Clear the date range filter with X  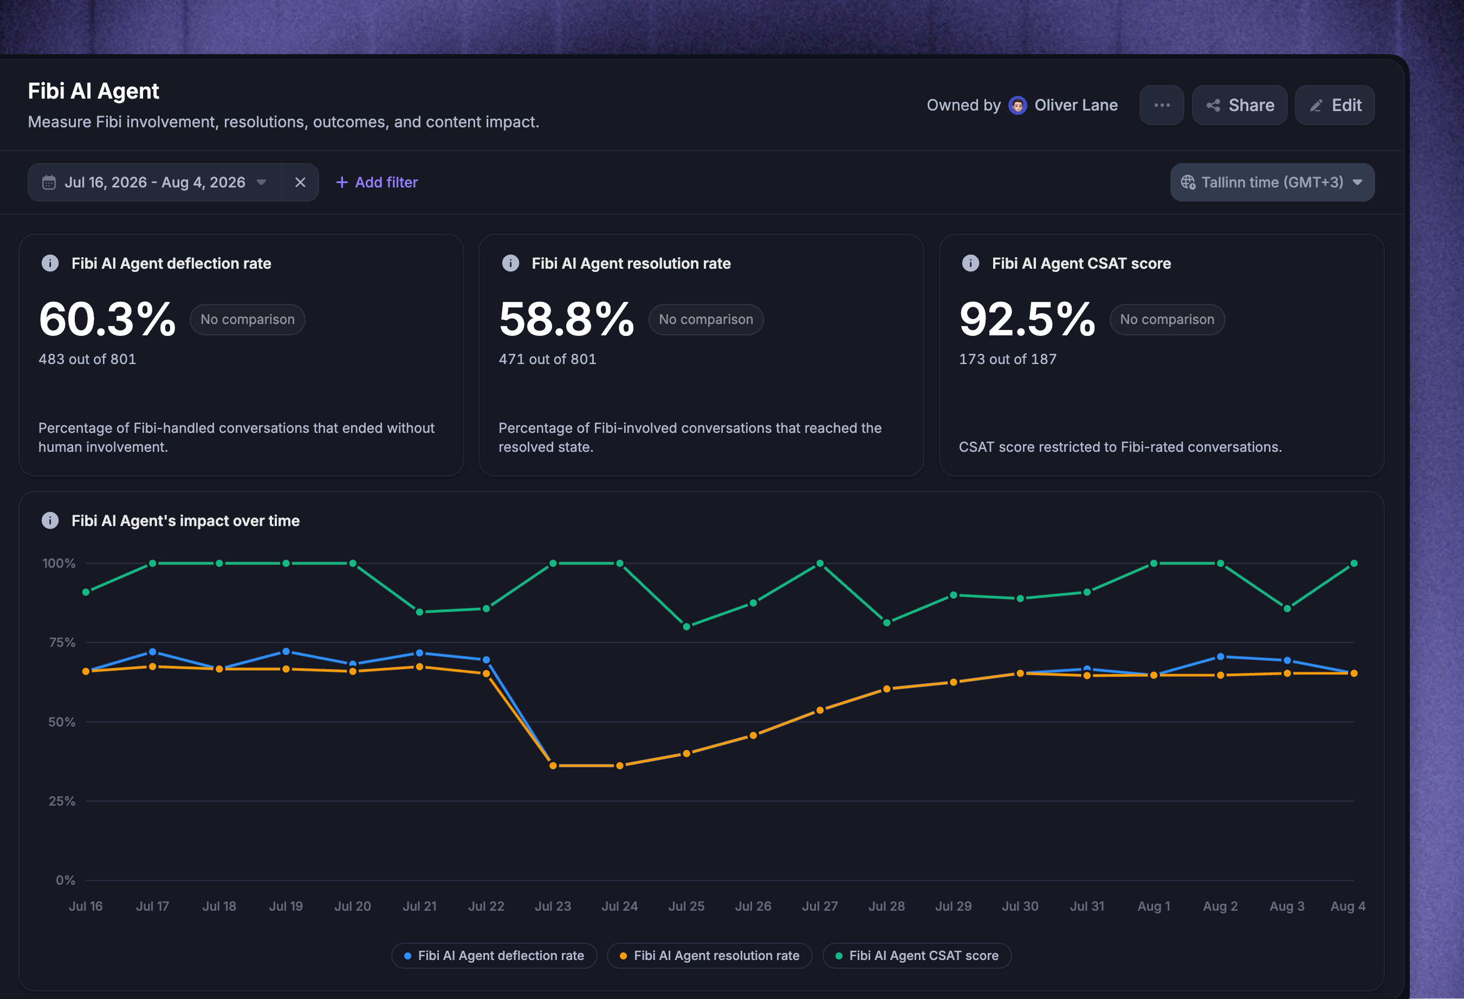[300, 182]
